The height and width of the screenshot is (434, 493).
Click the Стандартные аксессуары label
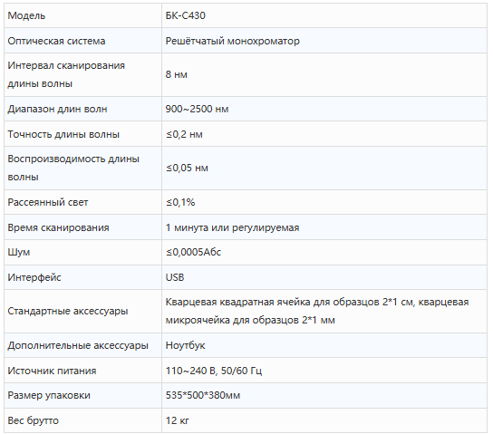tap(68, 311)
